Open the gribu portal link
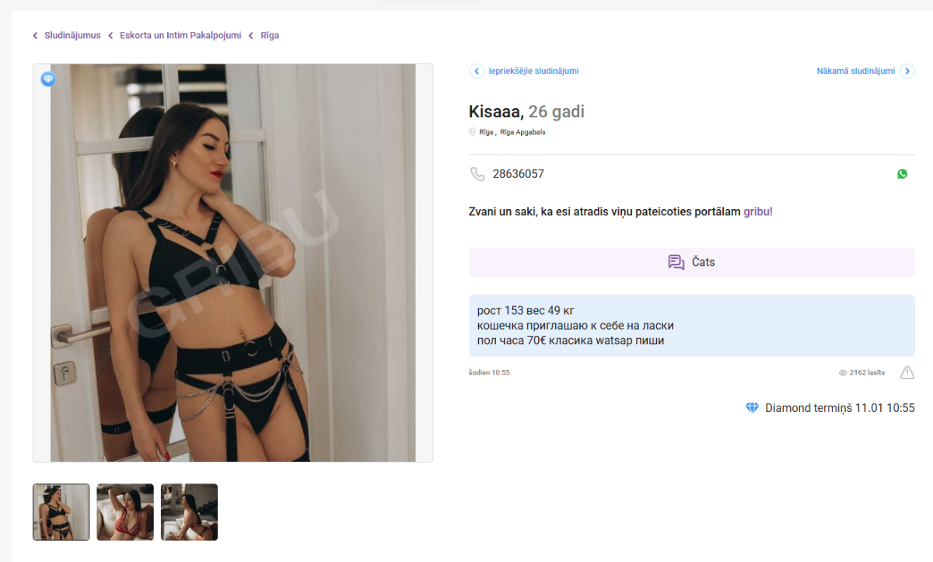Image resolution: width=933 pixels, height=562 pixels. click(x=758, y=211)
